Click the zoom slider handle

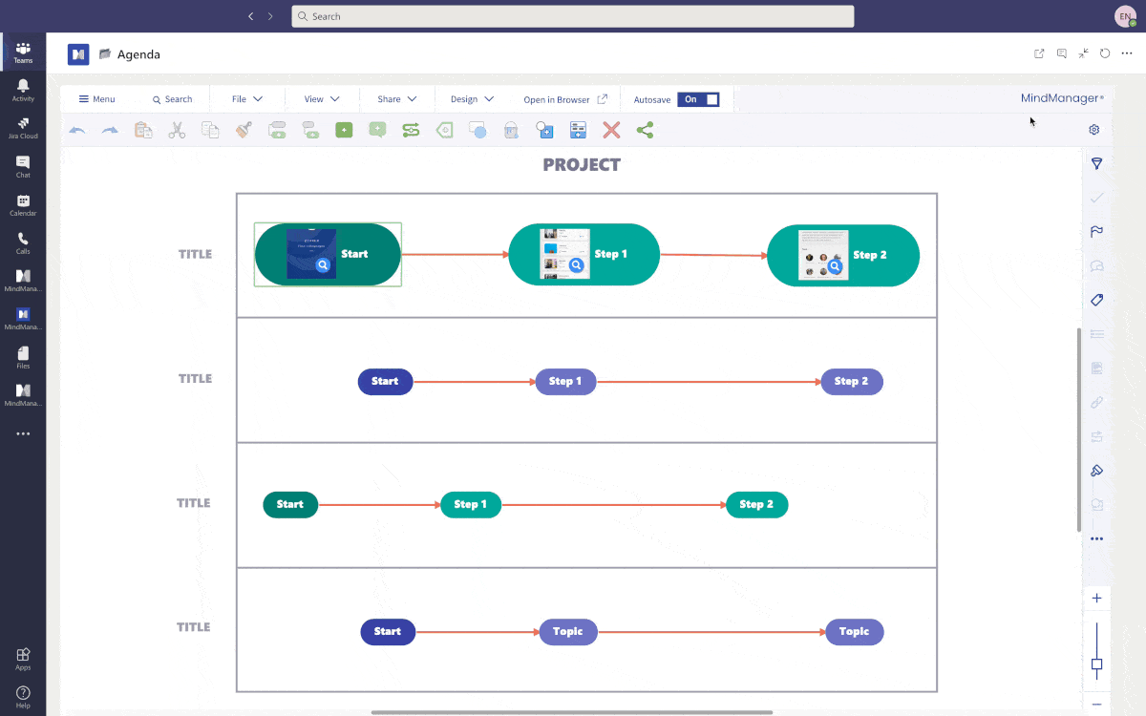click(x=1096, y=664)
